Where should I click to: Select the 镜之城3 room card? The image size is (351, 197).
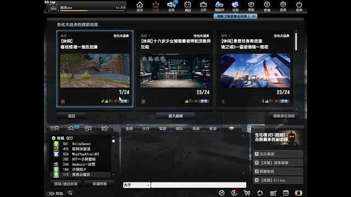[255, 69]
